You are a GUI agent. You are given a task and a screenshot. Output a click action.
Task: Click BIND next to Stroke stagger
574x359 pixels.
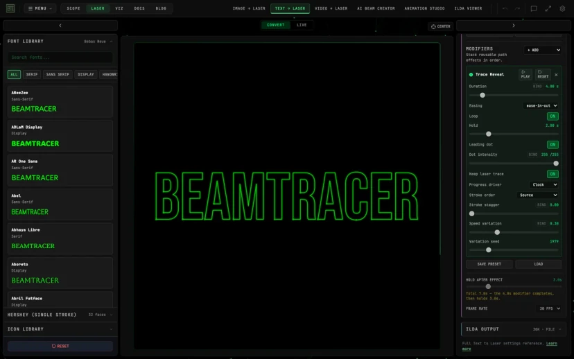pyautogui.click(x=541, y=205)
